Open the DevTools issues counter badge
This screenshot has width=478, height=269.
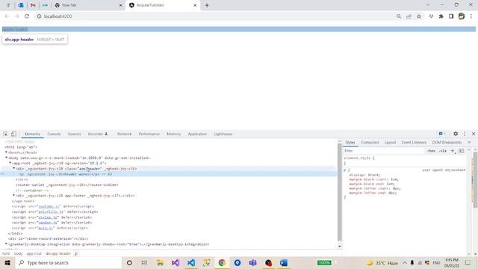(442, 134)
